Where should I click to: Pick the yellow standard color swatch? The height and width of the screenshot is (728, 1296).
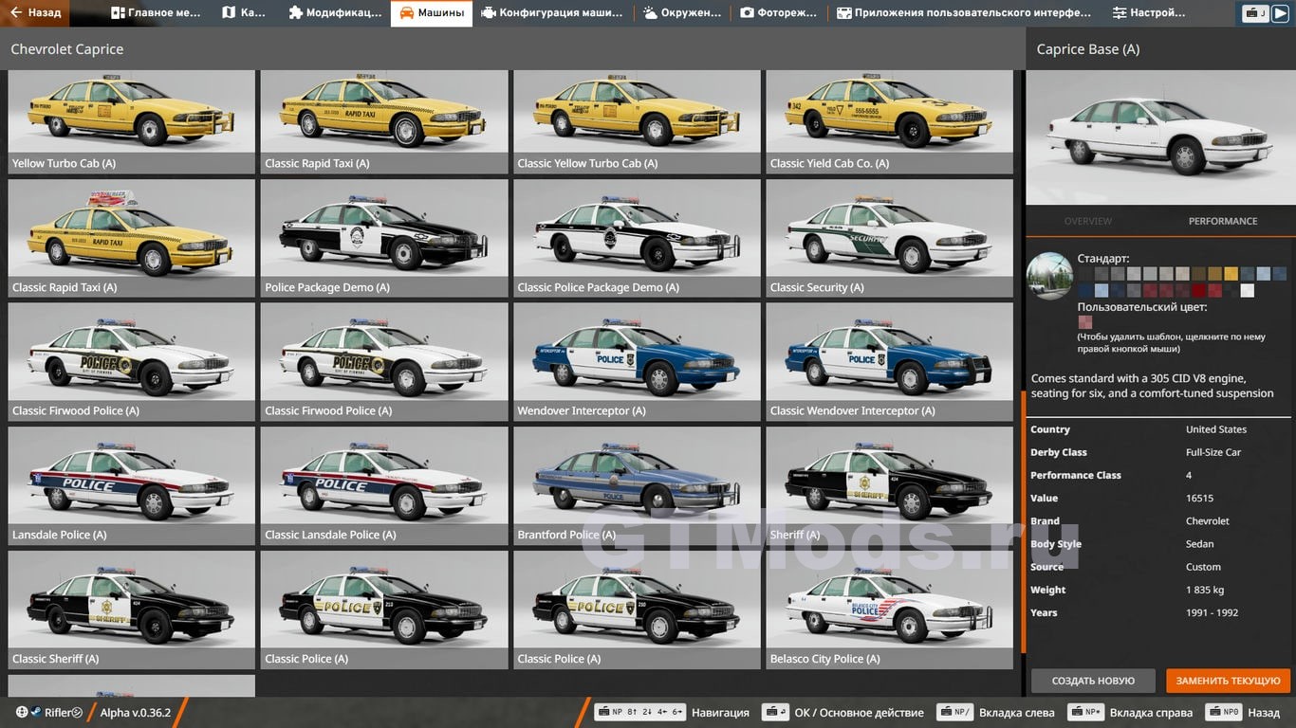(1231, 274)
